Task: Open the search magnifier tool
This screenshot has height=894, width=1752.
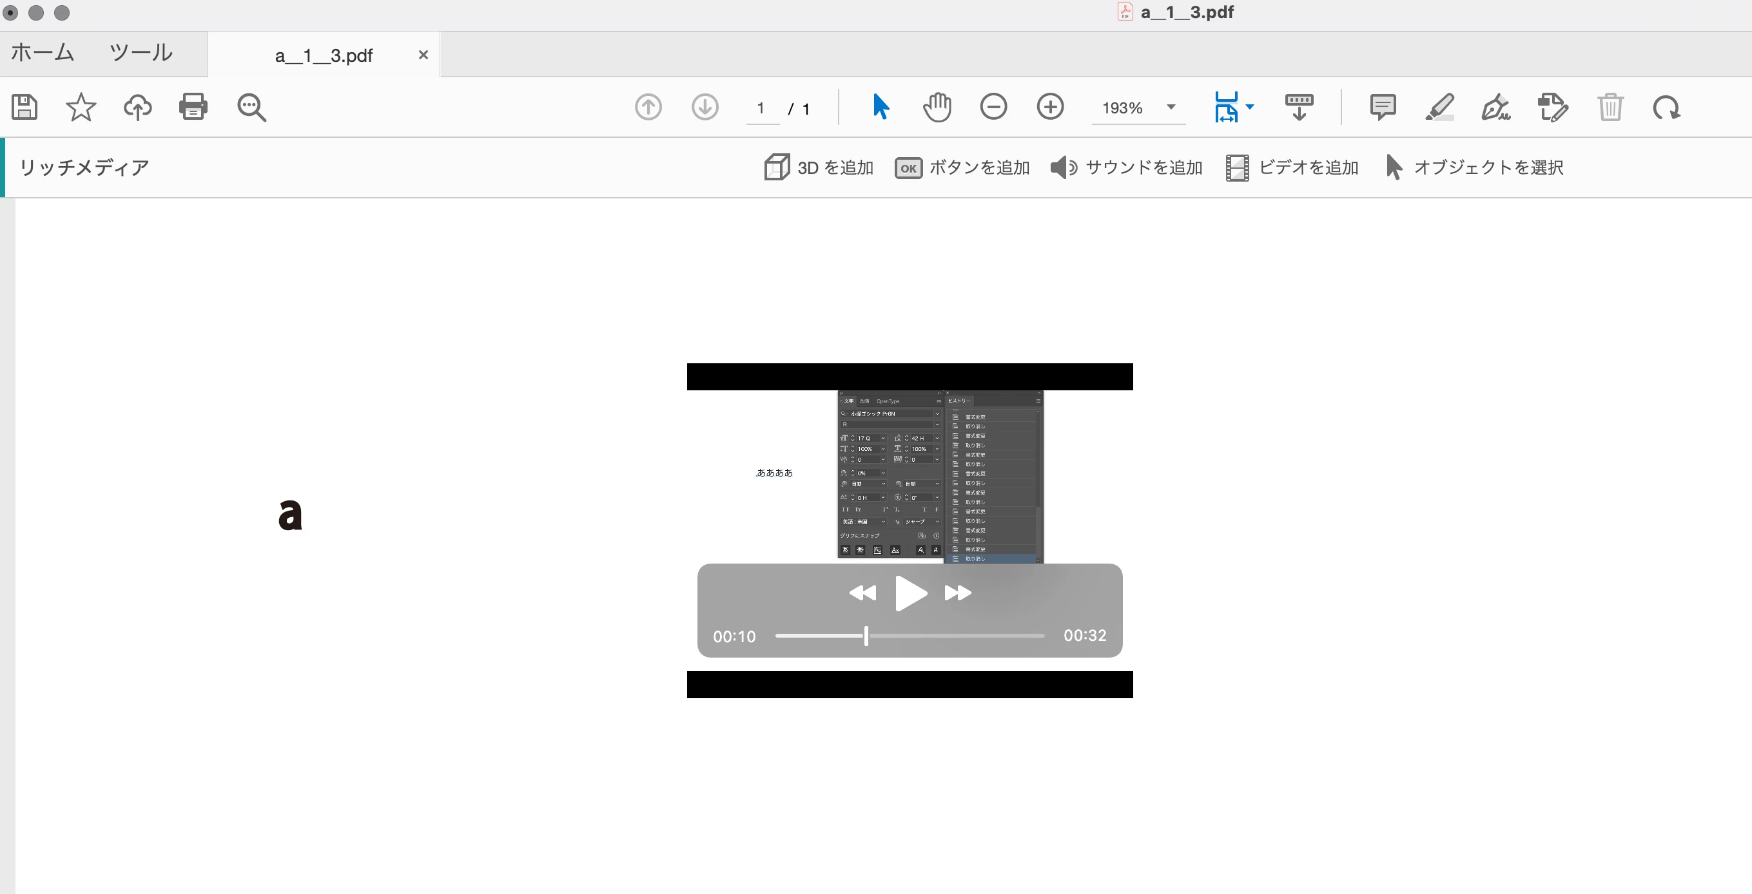Action: [251, 108]
